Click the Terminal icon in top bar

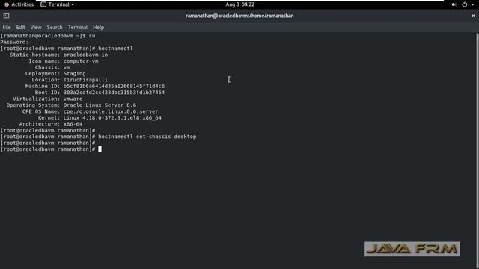[x=43, y=4]
